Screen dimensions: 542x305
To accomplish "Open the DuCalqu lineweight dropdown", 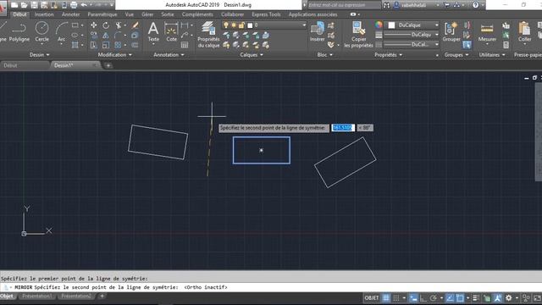I will coord(412,35).
